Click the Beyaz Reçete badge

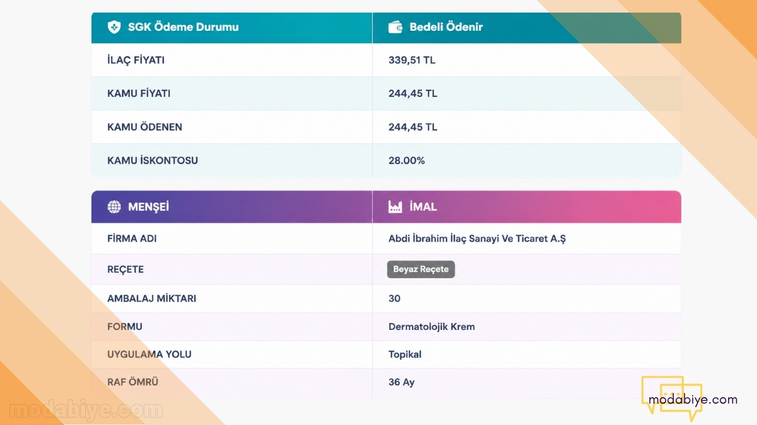(x=421, y=269)
